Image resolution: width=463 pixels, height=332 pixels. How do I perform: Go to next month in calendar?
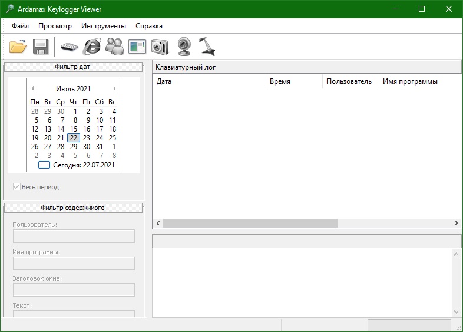coord(114,88)
